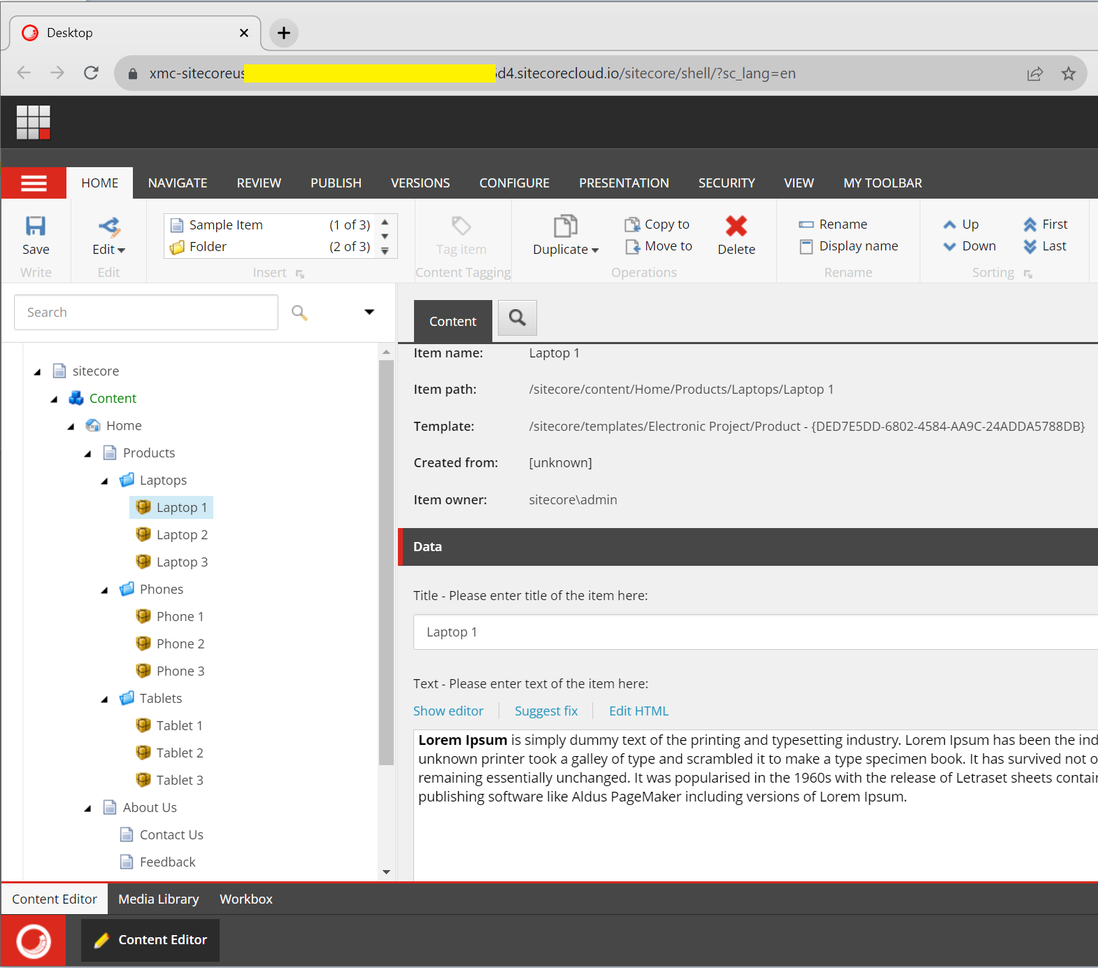Click the Suggest fix link
This screenshot has width=1098, height=968.
pyautogui.click(x=546, y=711)
